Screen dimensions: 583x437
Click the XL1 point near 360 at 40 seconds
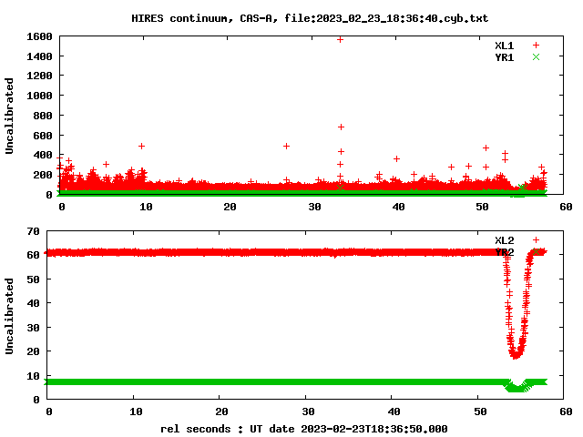point(397,158)
